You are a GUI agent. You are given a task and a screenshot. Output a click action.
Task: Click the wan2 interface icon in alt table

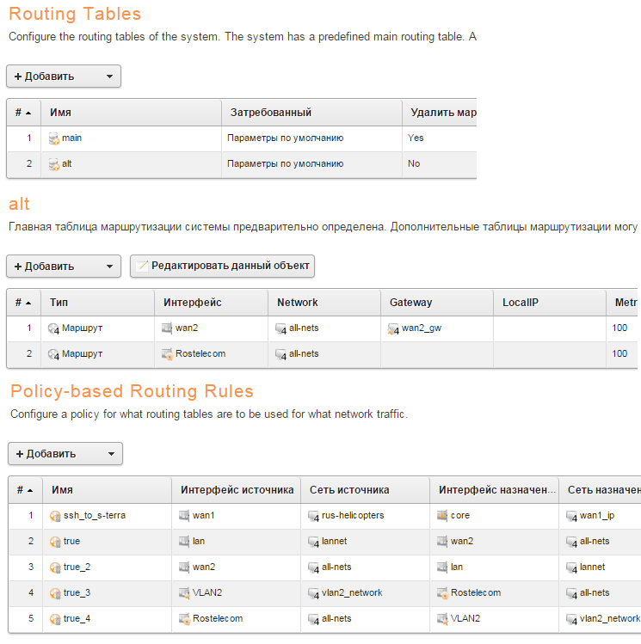pyautogui.click(x=168, y=328)
